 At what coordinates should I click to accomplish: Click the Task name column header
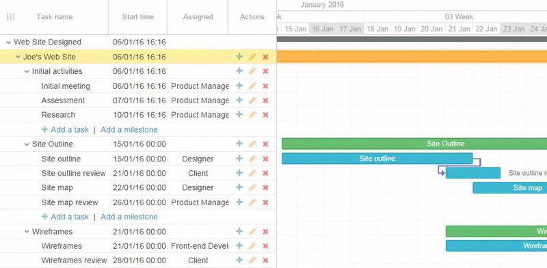tap(55, 16)
